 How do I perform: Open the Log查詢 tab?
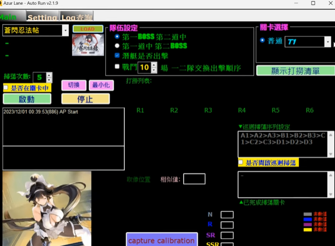(x=77, y=17)
